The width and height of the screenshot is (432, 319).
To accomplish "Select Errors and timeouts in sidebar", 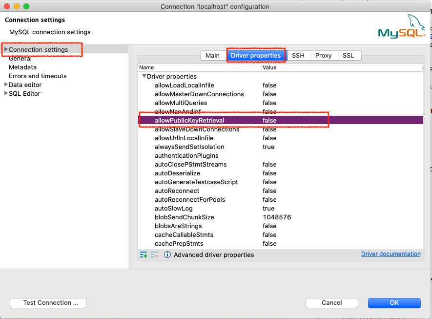I will [38, 76].
